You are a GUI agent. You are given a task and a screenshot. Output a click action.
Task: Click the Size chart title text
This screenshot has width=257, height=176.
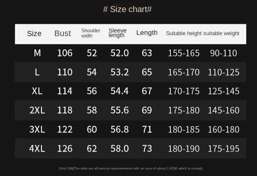click(128, 9)
